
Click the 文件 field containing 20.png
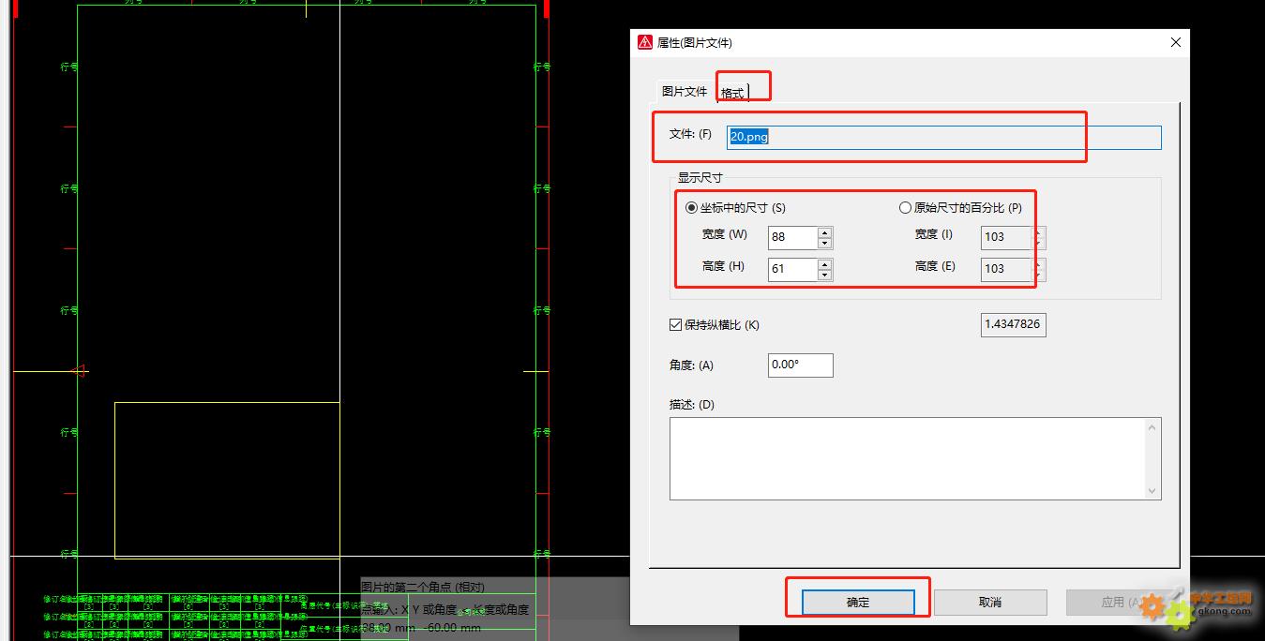pyautogui.click(x=943, y=137)
